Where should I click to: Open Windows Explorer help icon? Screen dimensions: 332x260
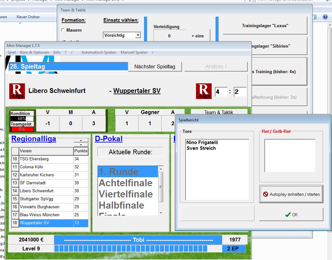(325, 17)
